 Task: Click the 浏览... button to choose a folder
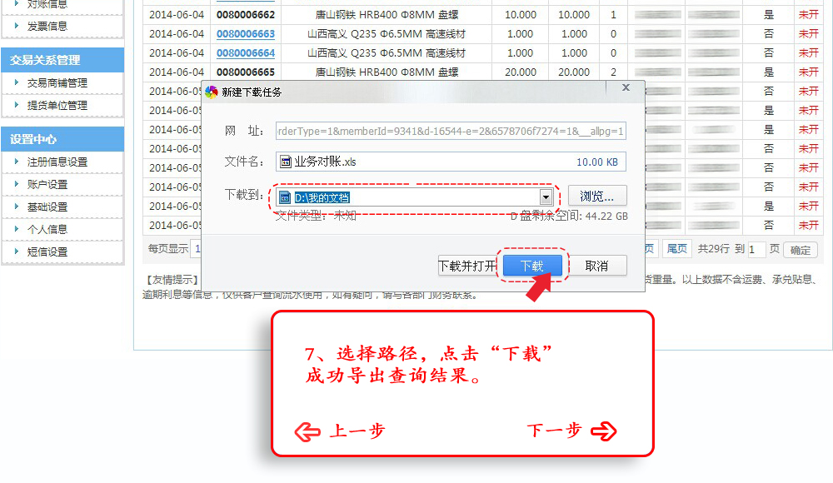click(596, 197)
